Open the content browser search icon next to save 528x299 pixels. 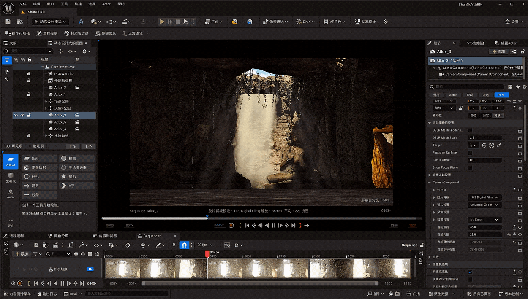click(20, 22)
